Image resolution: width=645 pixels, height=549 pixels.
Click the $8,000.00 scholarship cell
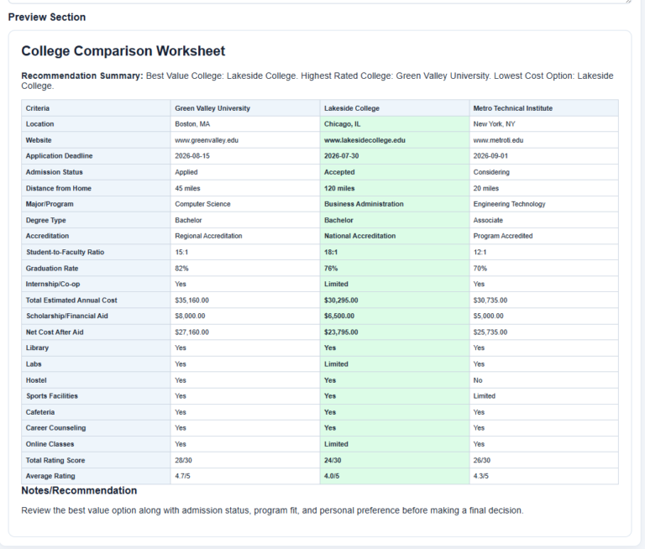[x=245, y=316]
